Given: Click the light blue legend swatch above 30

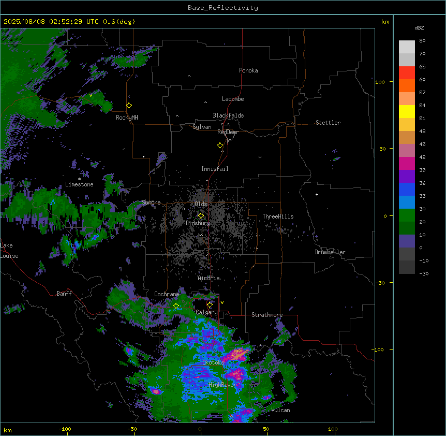Looking at the screenshot, I should 407,202.
